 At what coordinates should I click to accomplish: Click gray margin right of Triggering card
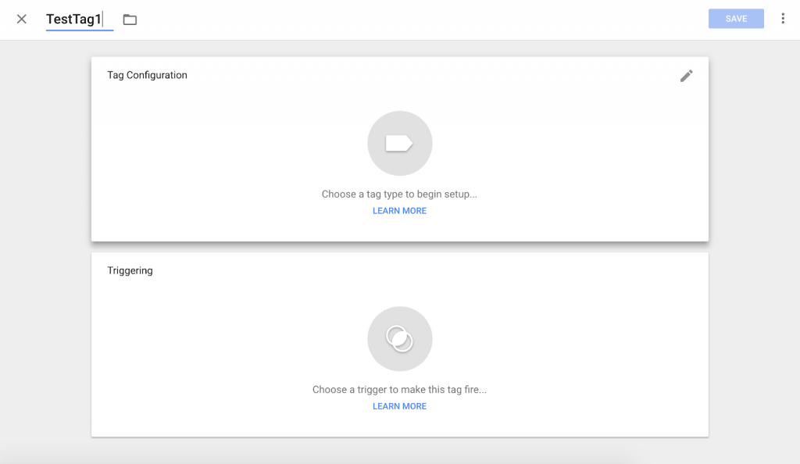coord(754,344)
